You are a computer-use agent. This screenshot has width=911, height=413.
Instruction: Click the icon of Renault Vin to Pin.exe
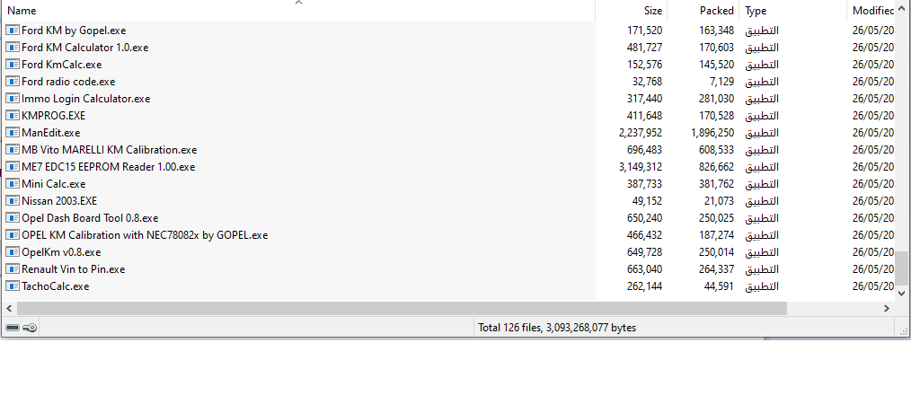point(13,269)
